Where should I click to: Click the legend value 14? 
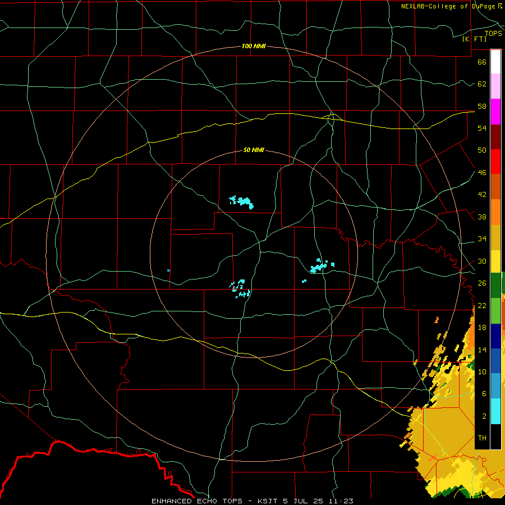(x=482, y=350)
